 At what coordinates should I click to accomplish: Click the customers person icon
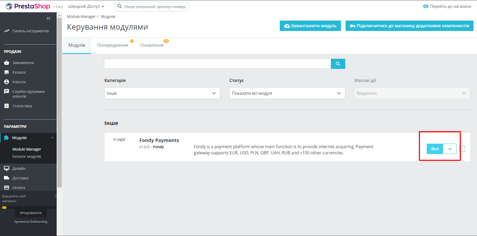pos(7,82)
